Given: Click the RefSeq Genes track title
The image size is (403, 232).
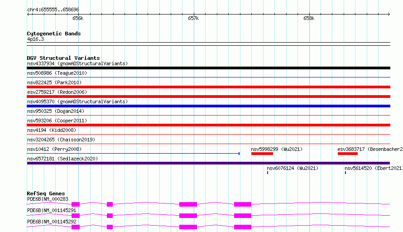Looking at the screenshot, I should point(46,193).
